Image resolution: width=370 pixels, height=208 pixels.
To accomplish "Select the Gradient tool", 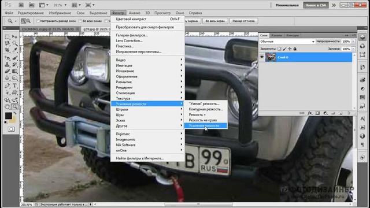I will click(14, 71).
